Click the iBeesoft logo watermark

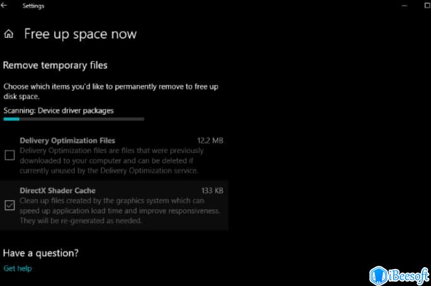(399, 275)
